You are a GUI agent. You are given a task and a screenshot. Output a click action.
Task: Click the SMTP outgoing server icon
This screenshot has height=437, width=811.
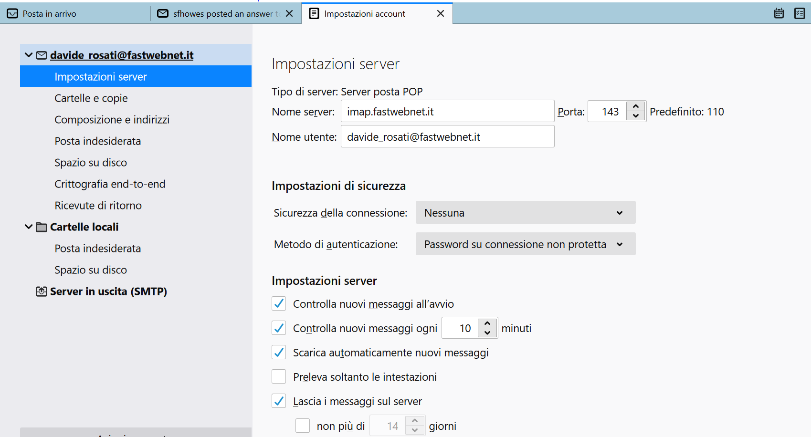click(42, 291)
